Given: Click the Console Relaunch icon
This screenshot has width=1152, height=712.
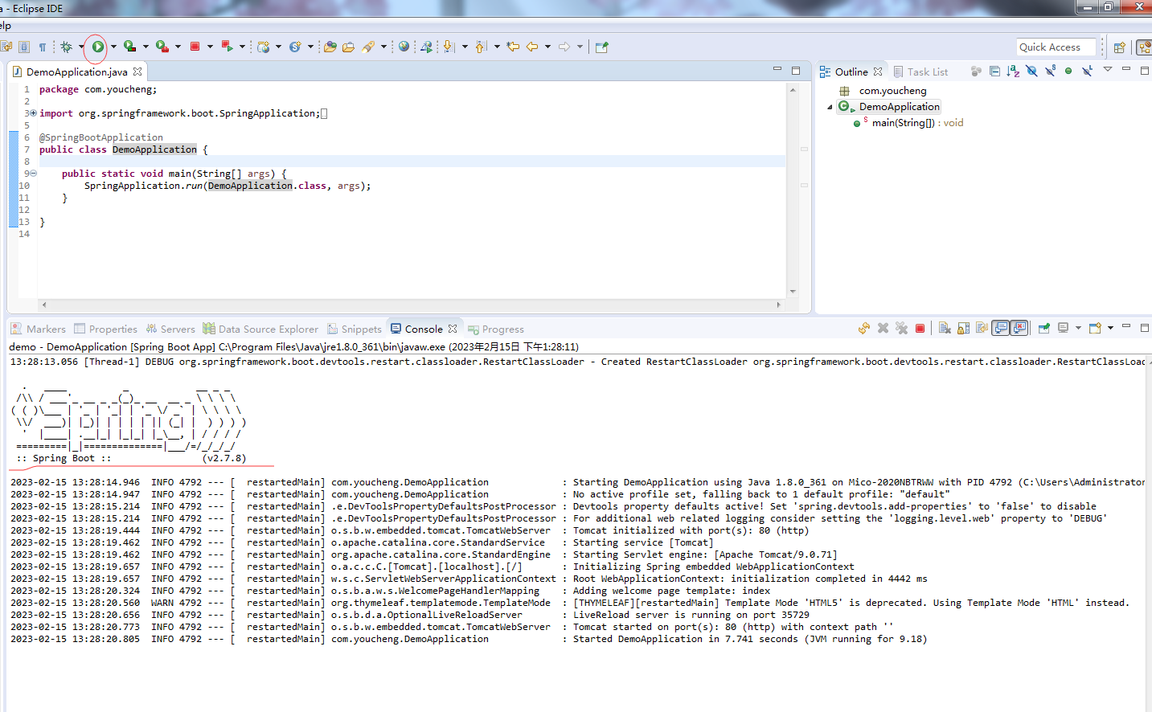Looking at the screenshot, I should click(x=864, y=328).
